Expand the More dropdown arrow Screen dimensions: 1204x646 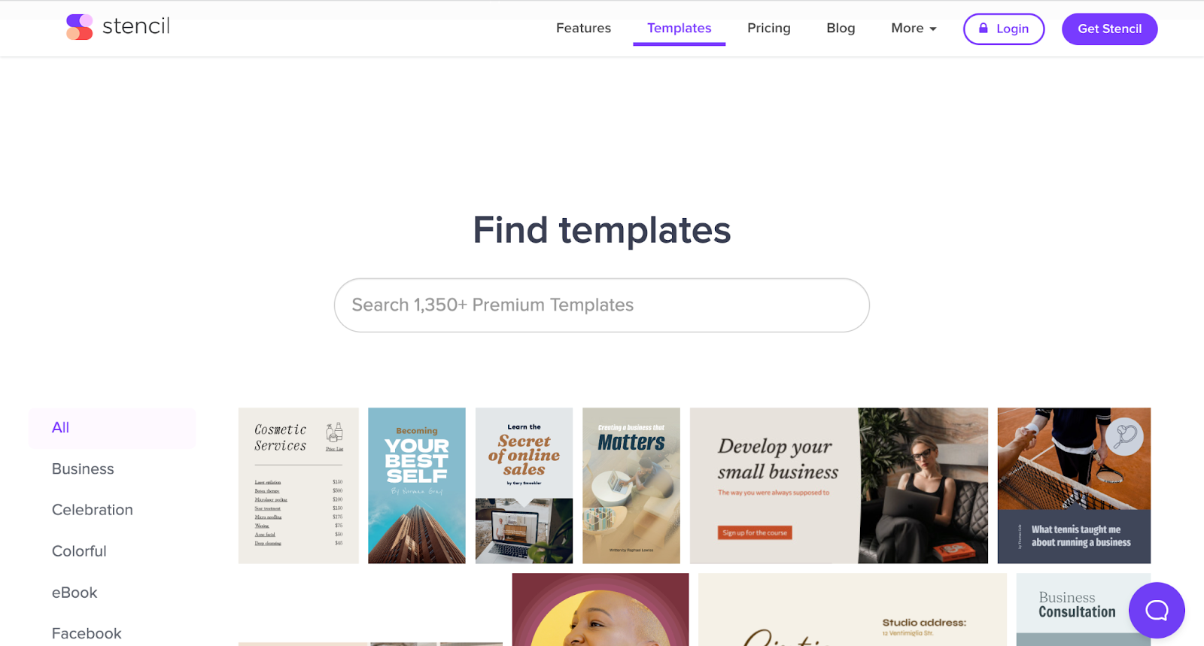933,29
